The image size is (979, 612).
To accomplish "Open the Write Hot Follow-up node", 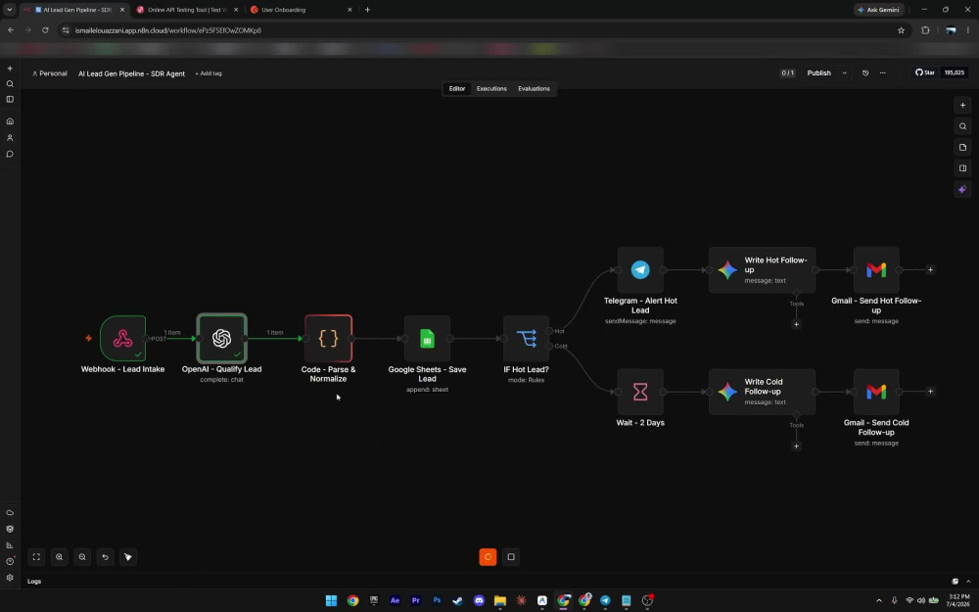I will [762, 270].
